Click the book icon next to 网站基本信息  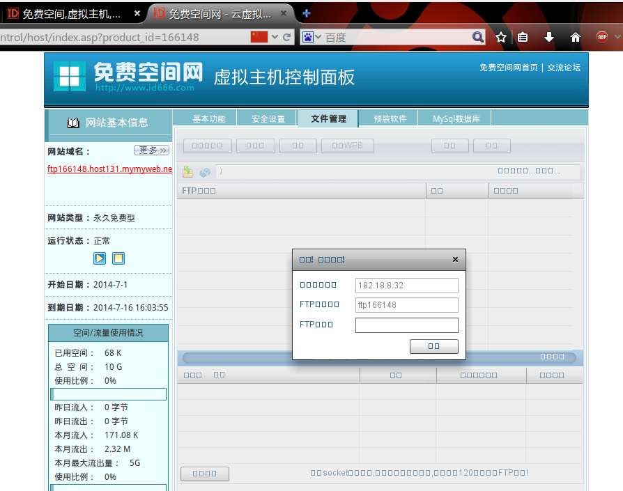[72, 123]
